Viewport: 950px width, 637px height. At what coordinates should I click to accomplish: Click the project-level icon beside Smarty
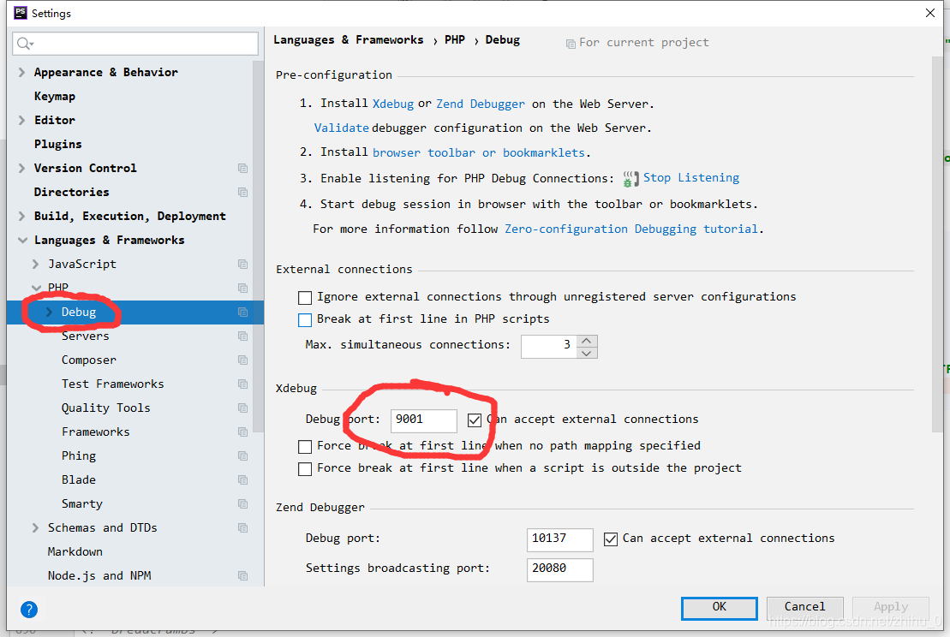pyautogui.click(x=243, y=503)
